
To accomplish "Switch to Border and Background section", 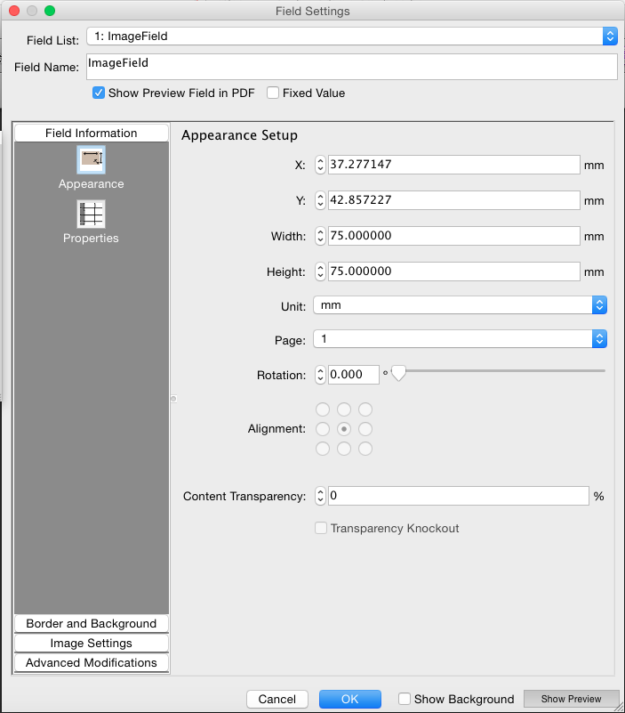I will pos(92,624).
